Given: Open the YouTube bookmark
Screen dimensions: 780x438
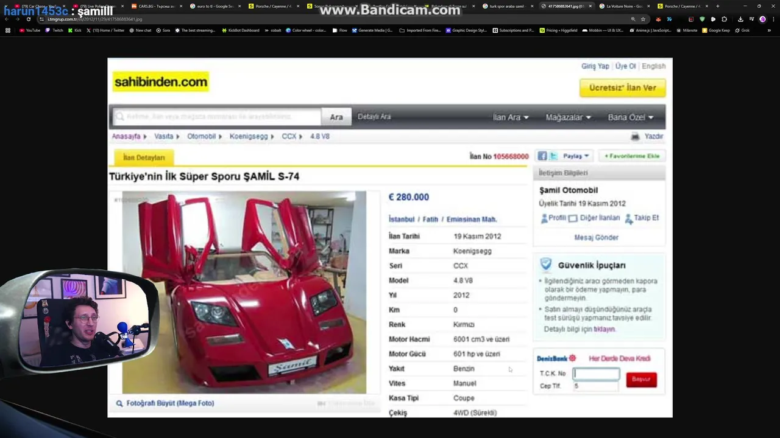Looking at the screenshot, I should coord(30,30).
